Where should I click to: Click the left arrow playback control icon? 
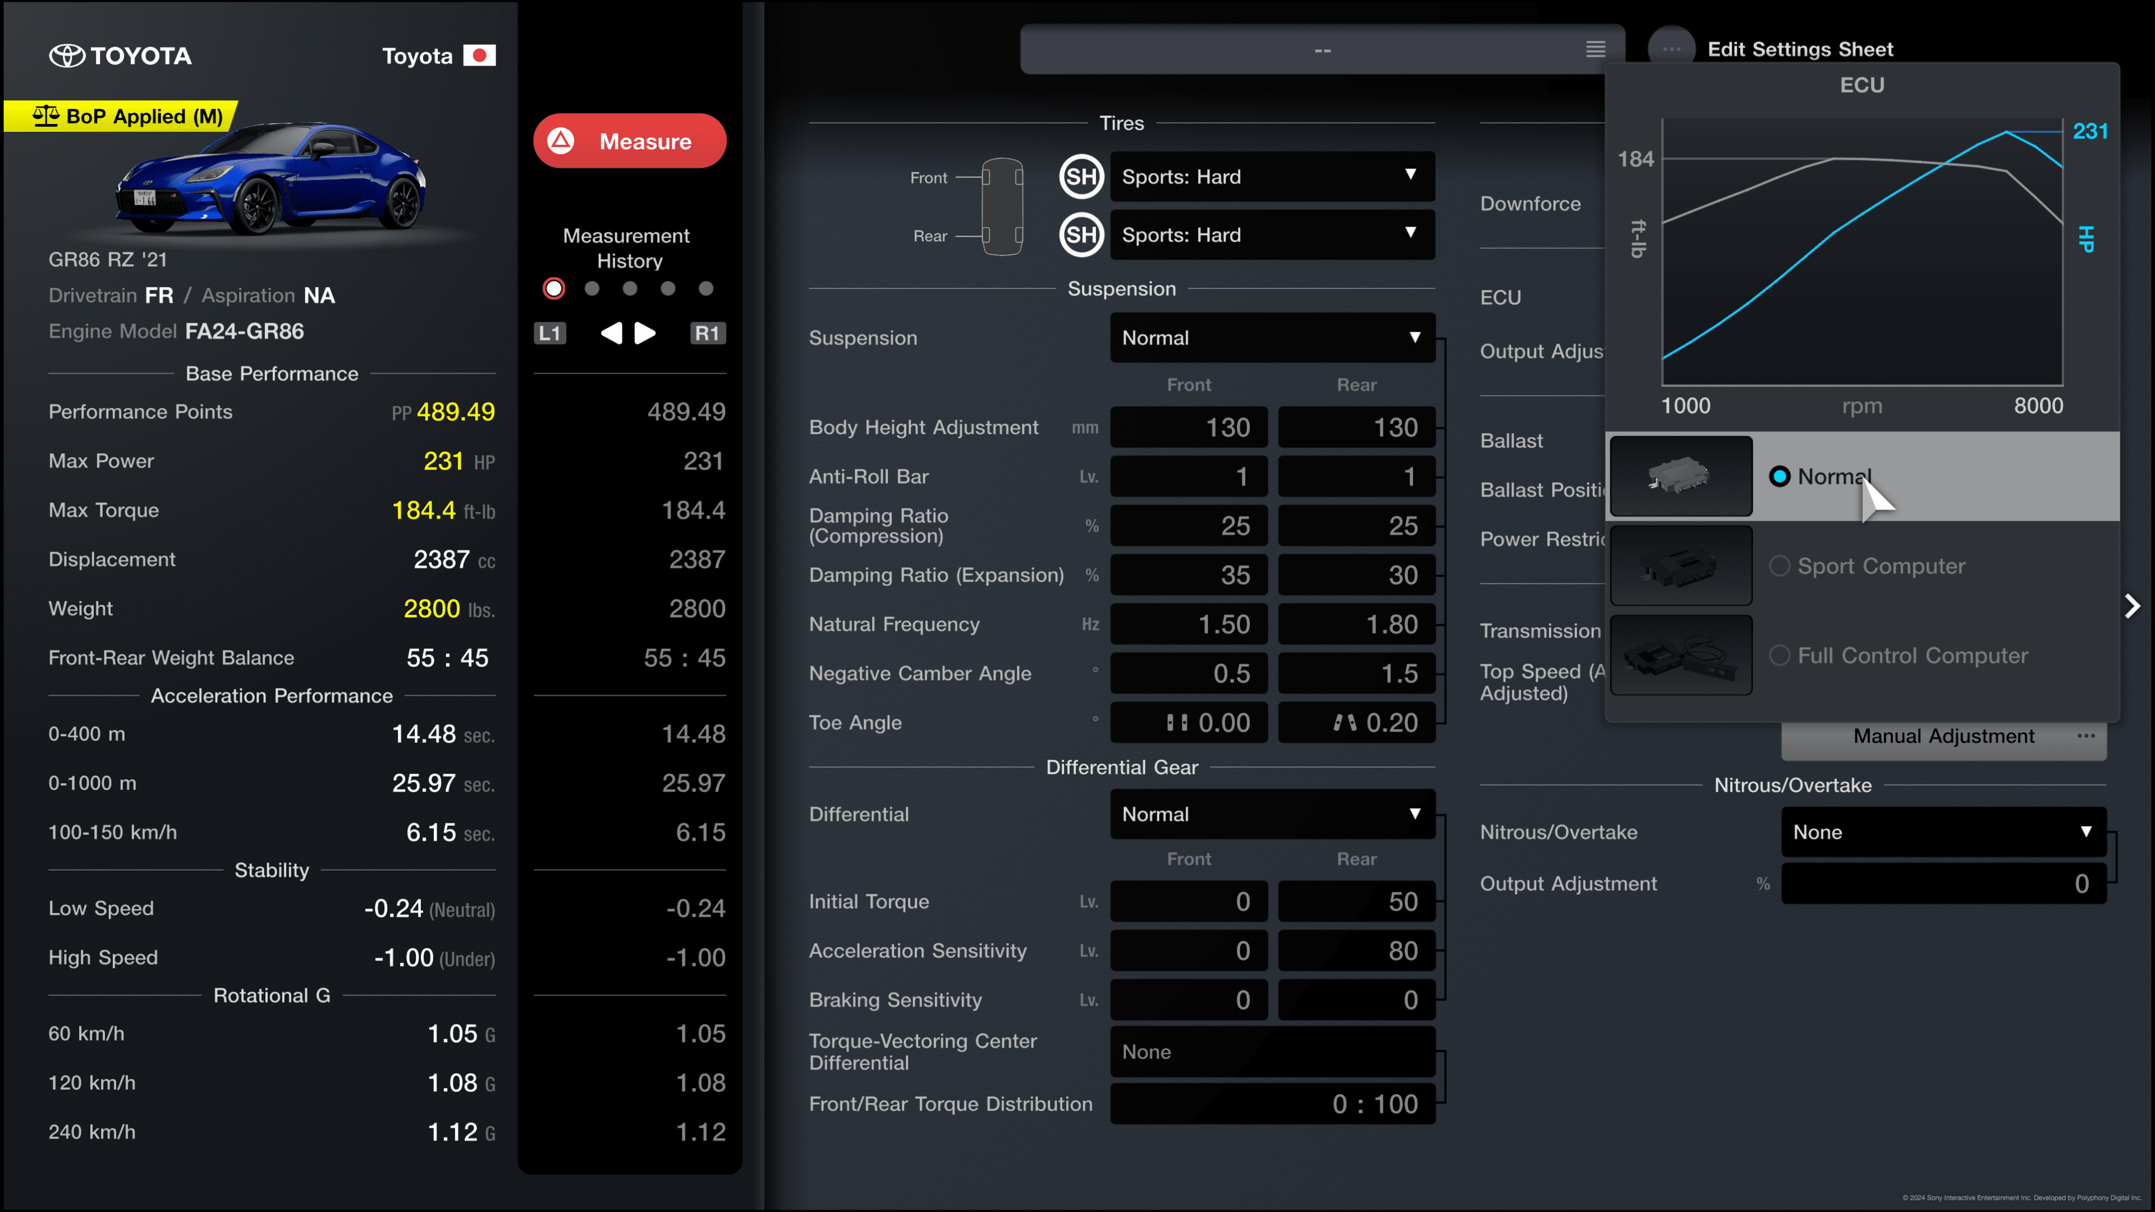pyautogui.click(x=611, y=332)
